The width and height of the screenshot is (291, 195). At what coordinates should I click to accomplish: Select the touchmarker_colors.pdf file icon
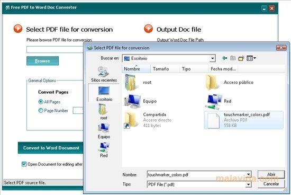point(213,120)
